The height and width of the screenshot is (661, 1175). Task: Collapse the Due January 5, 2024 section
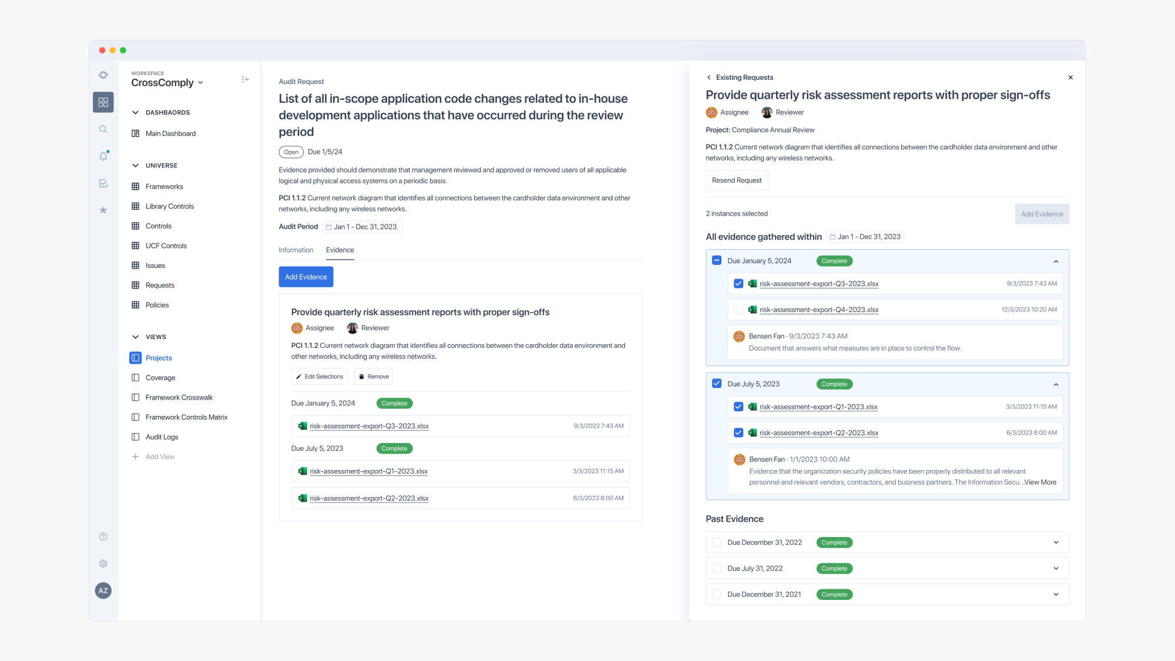tap(1056, 261)
